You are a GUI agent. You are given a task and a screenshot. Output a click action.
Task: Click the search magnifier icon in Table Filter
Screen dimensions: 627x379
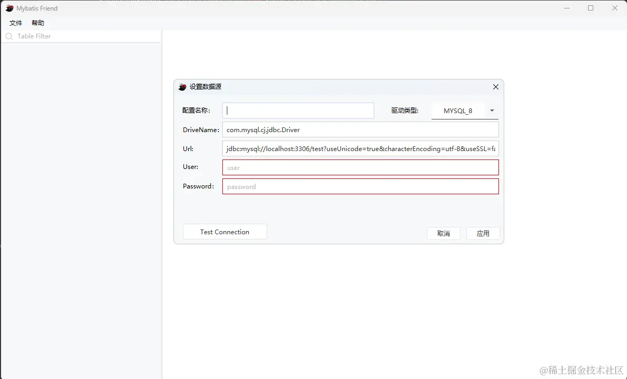(9, 36)
